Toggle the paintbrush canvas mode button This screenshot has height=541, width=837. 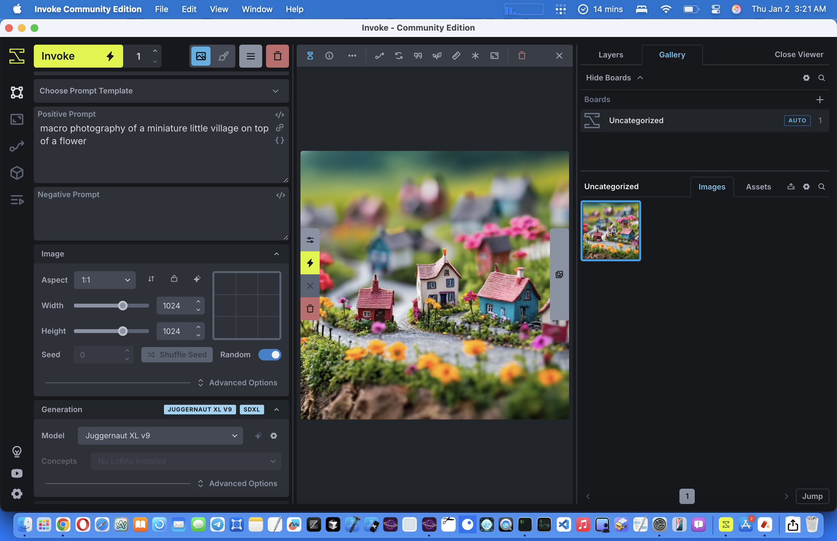[x=223, y=56]
